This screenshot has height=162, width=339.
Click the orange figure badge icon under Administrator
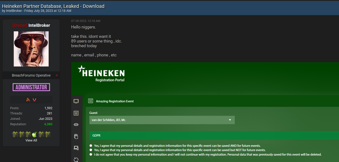point(28,99)
